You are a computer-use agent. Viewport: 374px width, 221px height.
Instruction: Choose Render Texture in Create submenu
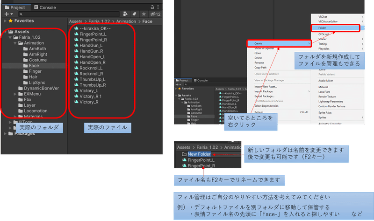(327, 97)
